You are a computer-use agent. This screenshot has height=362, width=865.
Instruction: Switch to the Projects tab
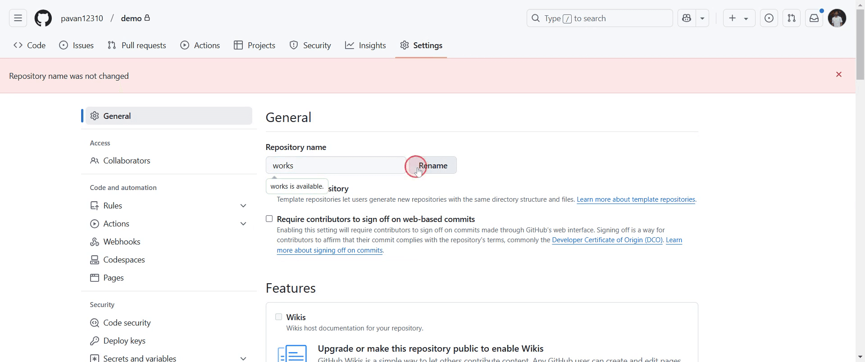coord(255,45)
